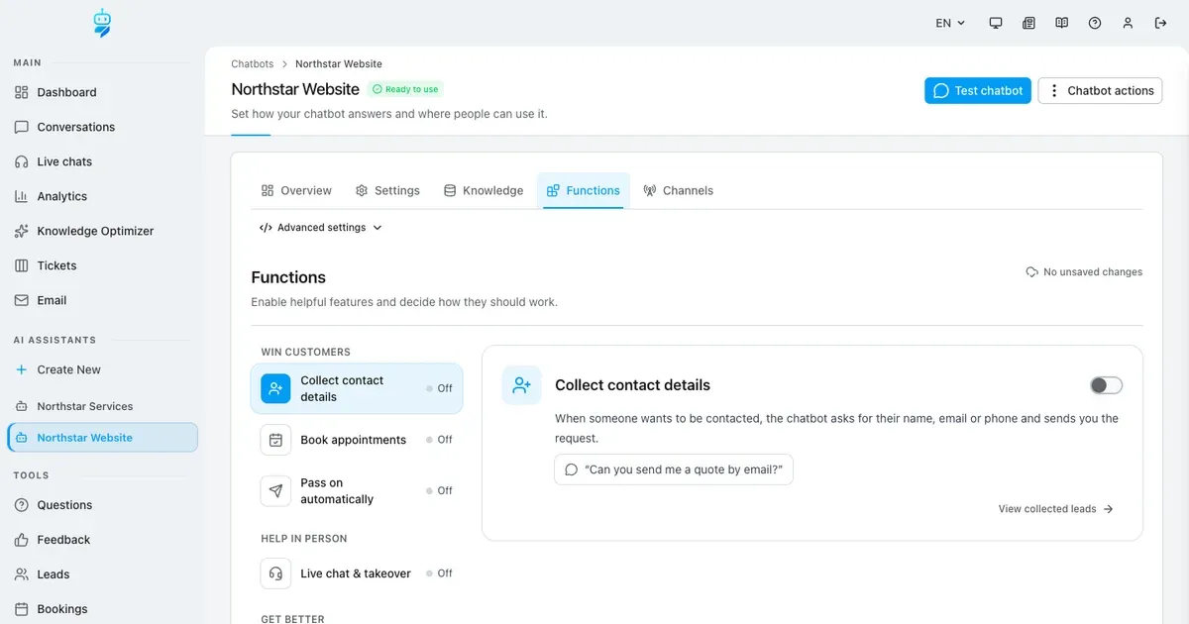
Task: Click the Functions section heading
Action: [x=288, y=277]
